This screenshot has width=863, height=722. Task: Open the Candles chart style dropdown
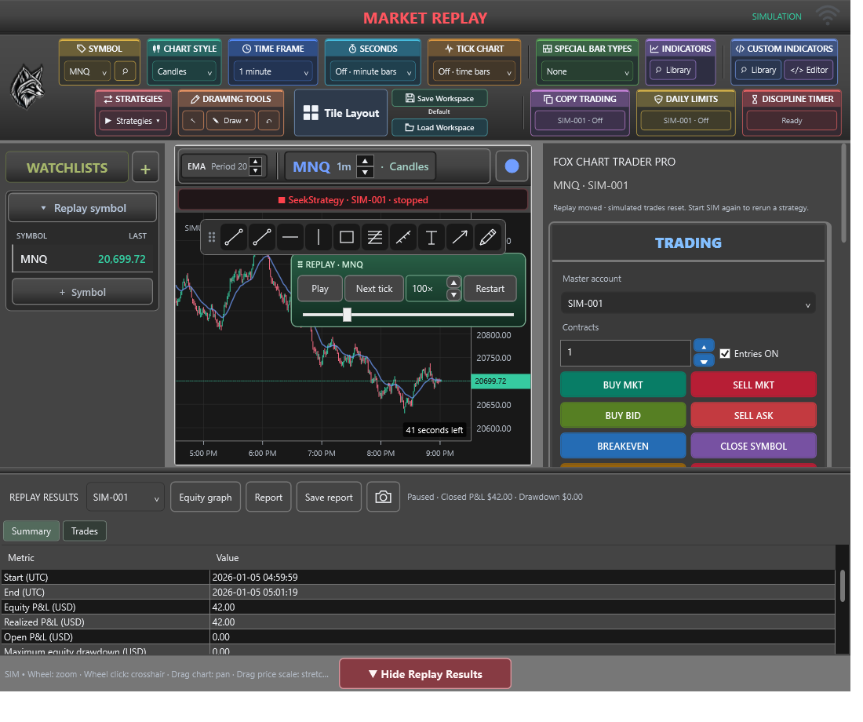[184, 71]
